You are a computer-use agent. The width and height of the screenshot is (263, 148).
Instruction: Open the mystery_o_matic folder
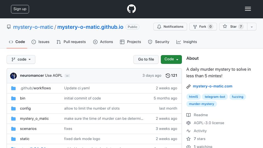coord(35,118)
